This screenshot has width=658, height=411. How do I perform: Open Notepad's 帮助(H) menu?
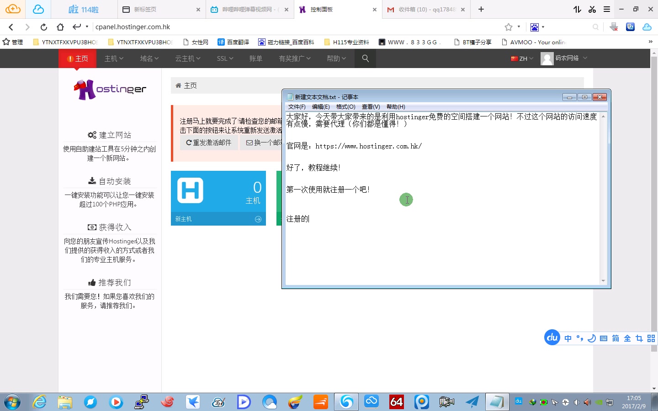(396, 107)
